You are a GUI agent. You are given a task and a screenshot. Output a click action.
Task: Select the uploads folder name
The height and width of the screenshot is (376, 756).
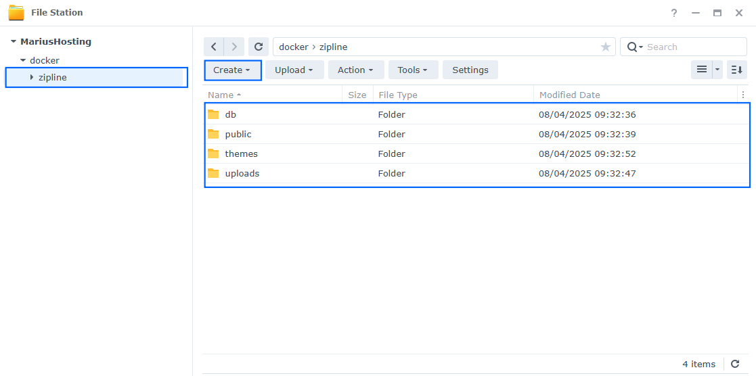[242, 174]
